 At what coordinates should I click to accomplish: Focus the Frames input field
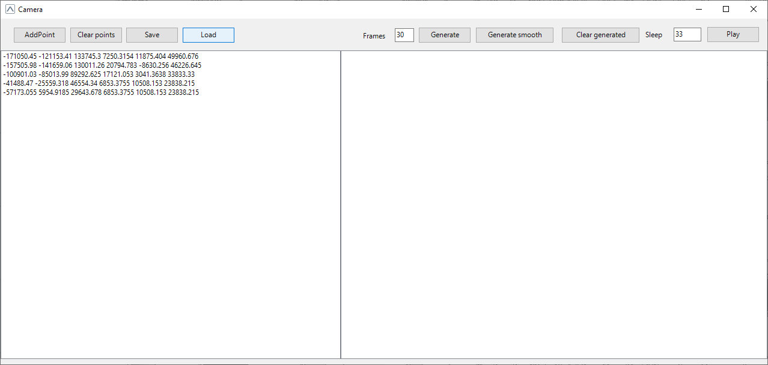point(404,35)
